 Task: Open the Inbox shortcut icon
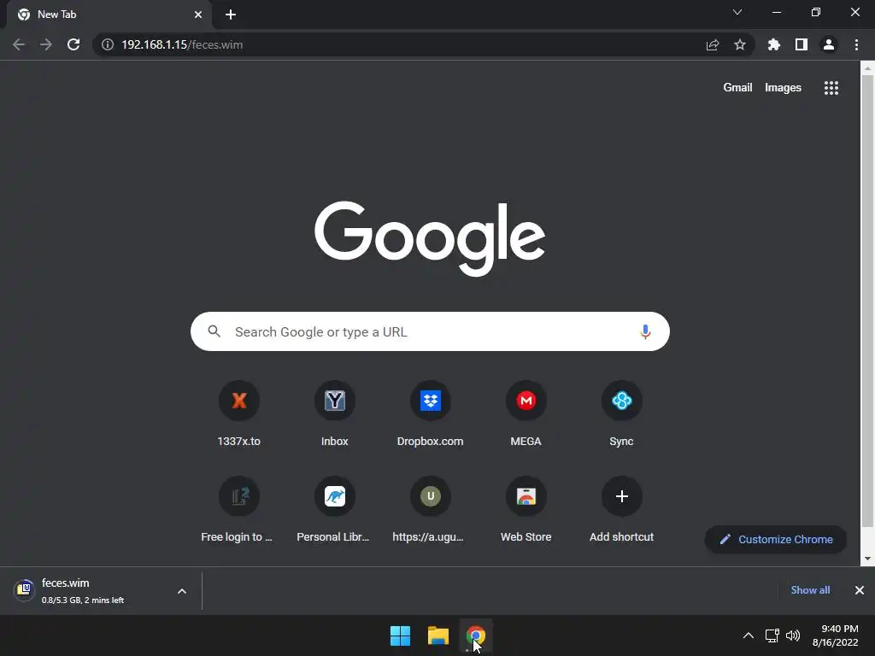334,401
